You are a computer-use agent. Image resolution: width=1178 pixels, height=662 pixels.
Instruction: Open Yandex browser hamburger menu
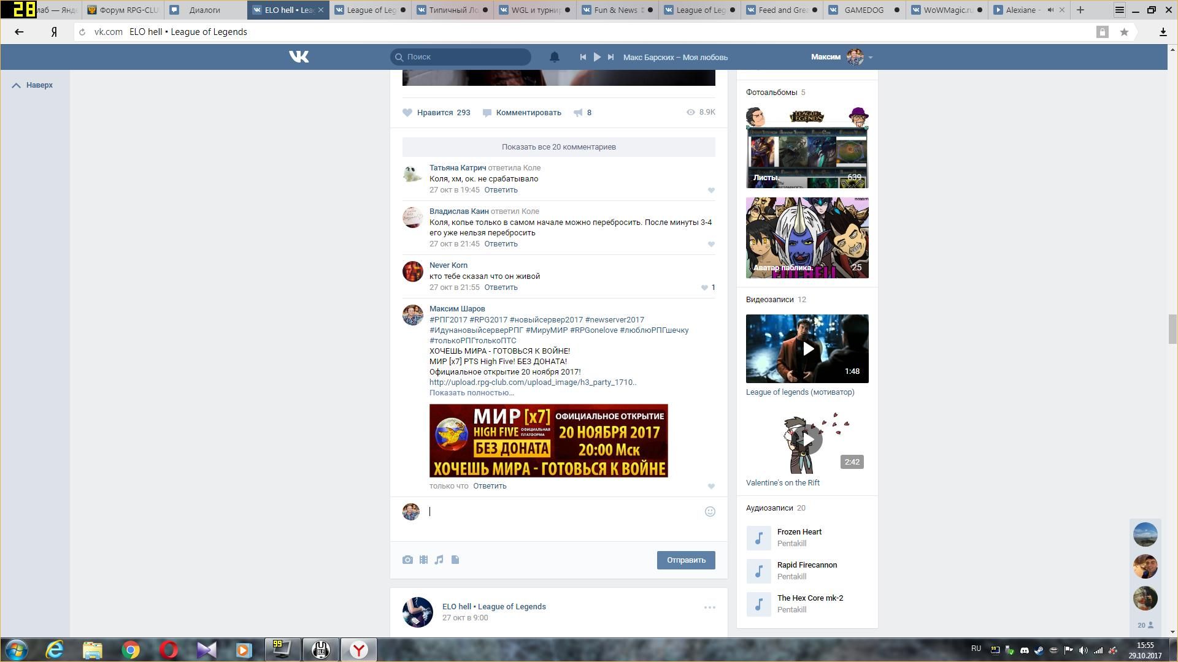click(1120, 10)
